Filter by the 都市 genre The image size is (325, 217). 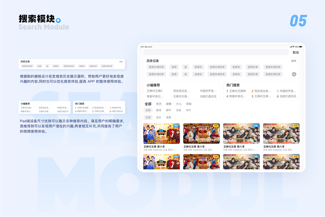(x=168, y=110)
